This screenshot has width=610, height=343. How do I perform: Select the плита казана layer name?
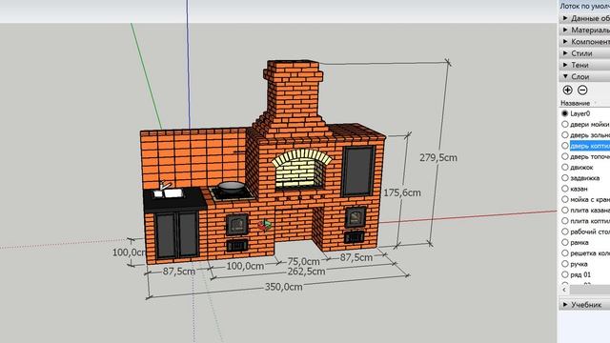point(590,211)
